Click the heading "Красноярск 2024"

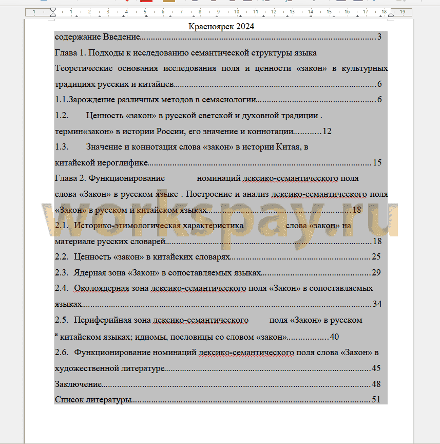[221, 27]
